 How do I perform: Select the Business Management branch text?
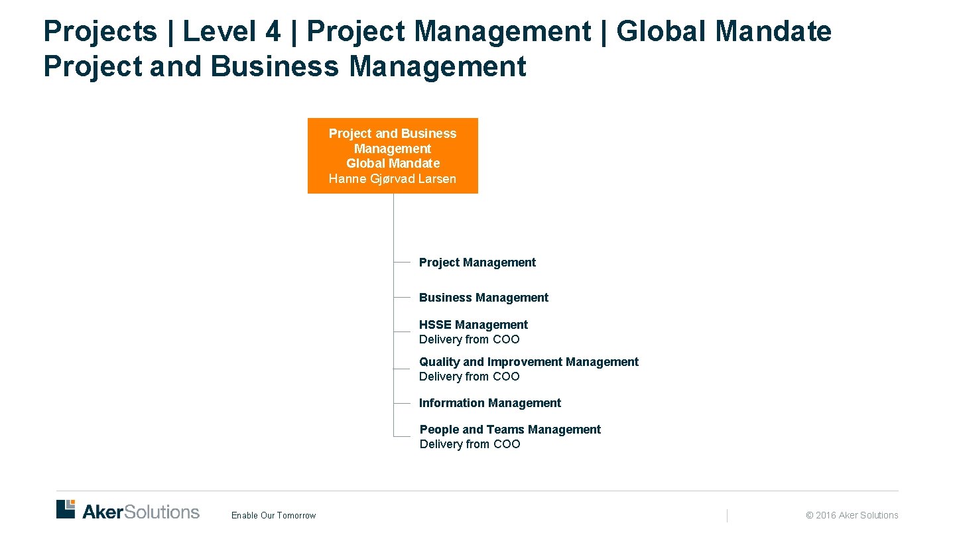point(483,298)
